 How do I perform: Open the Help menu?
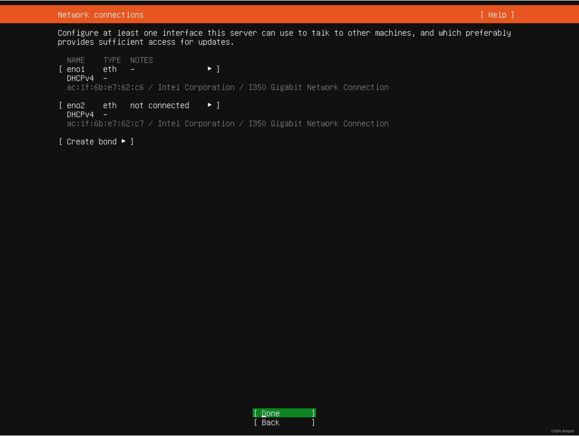[x=497, y=15]
